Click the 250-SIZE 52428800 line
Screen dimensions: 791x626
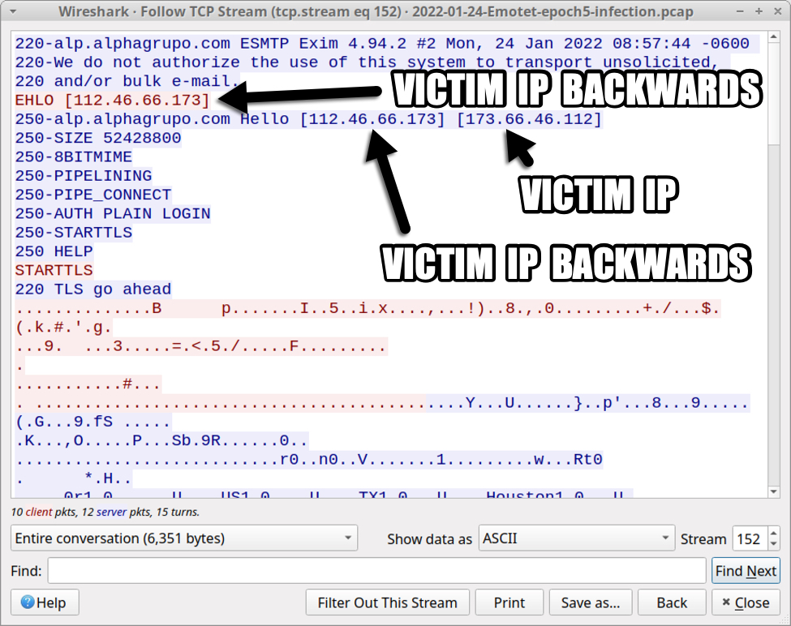(98, 138)
